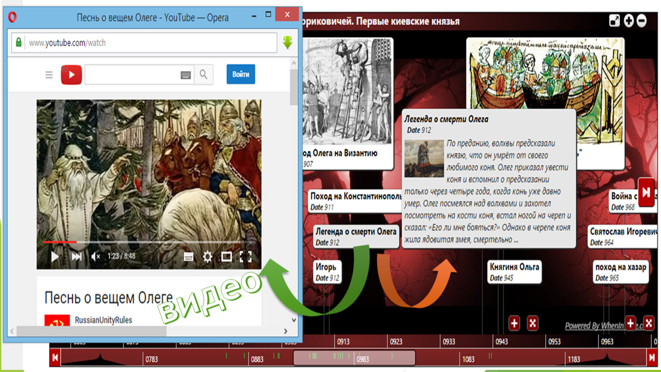Click plus button over Powered By link
Image resolution: width=661 pixels, height=372 pixels.
[x=630, y=323]
